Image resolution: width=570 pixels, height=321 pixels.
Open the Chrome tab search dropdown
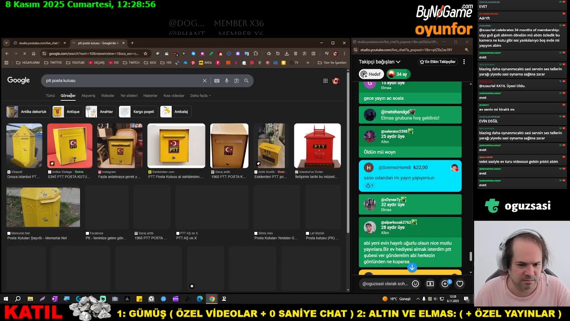(6, 43)
